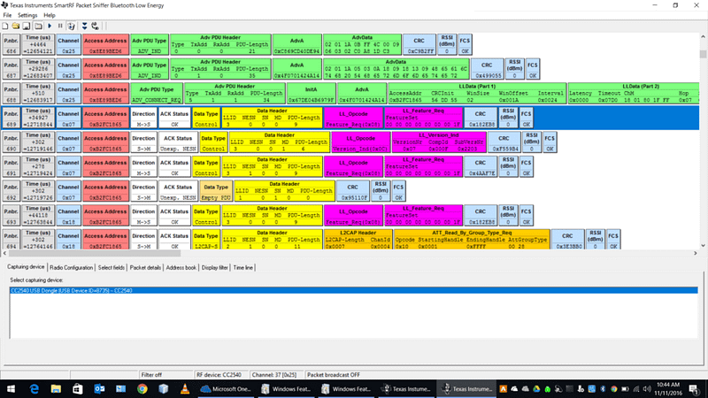Click volume icon in system tray
The width and height of the screenshot is (708, 398).
coord(647,389)
